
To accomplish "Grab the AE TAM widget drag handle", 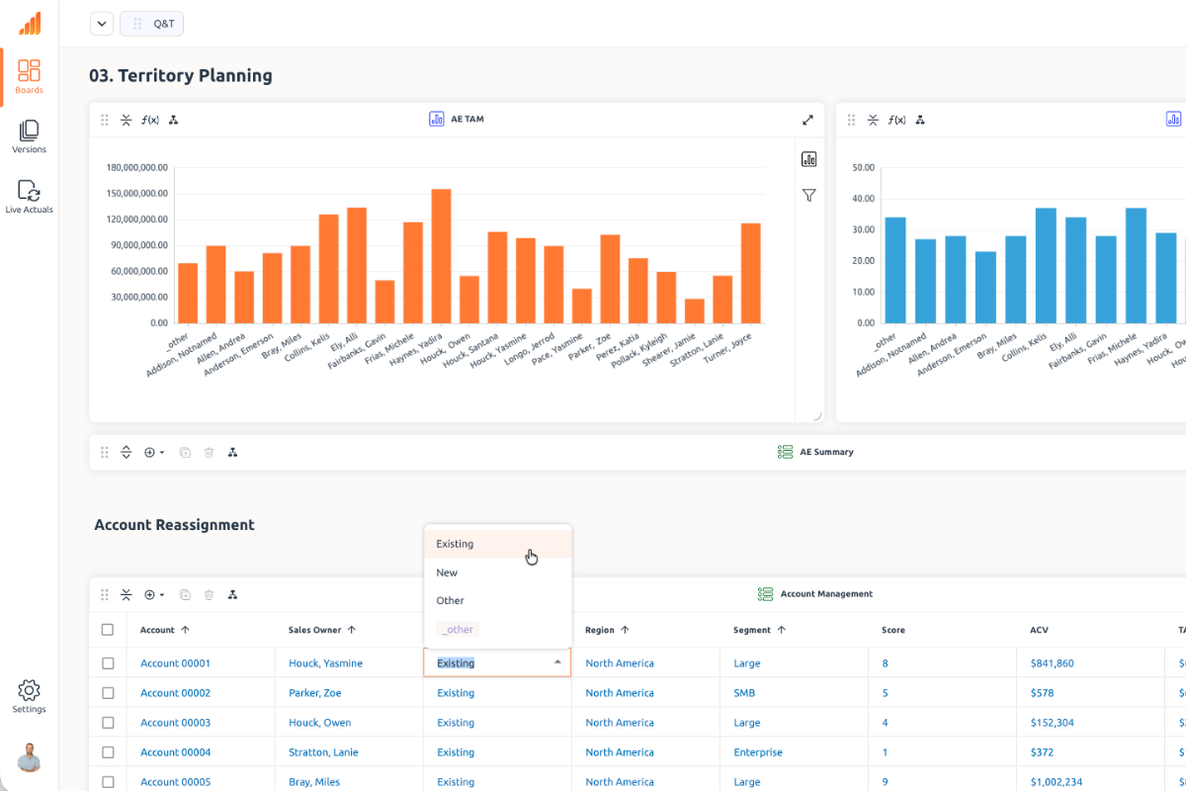I will coord(105,120).
